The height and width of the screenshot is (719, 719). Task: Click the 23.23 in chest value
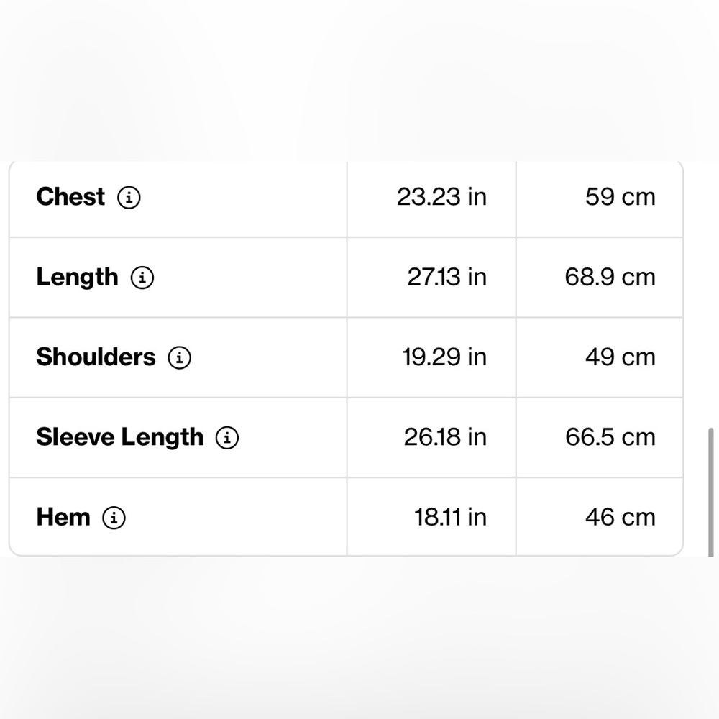coord(441,197)
